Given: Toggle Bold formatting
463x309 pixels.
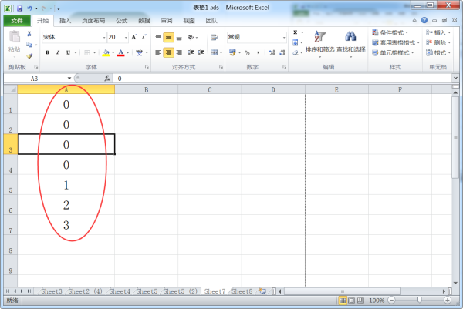Looking at the screenshot, I should (47, 52).
